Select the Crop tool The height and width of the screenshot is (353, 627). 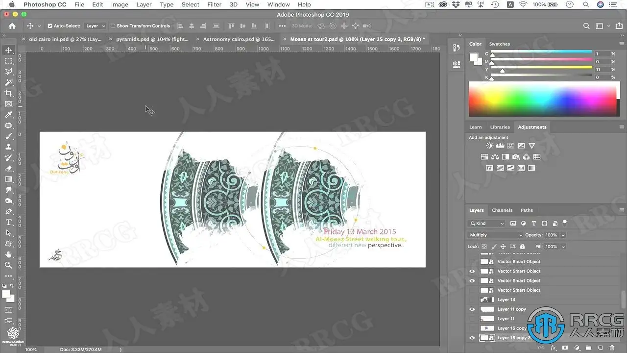click(9, 93)
